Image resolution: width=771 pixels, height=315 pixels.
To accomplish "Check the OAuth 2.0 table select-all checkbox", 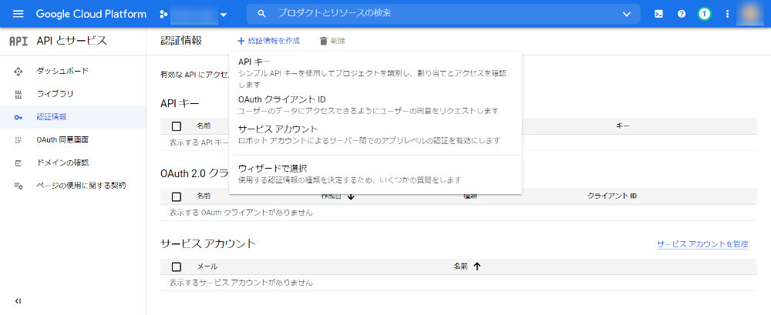I will [177, 196].
